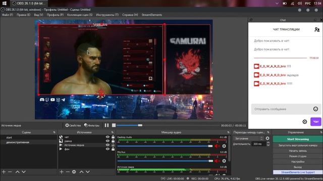Add a new scene with plus icon
Image resolution: width=323 pixels, height=181 pixels.
[4, 172]
